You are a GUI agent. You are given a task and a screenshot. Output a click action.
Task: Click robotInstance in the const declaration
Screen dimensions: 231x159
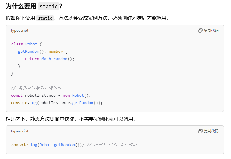point(40,96)
